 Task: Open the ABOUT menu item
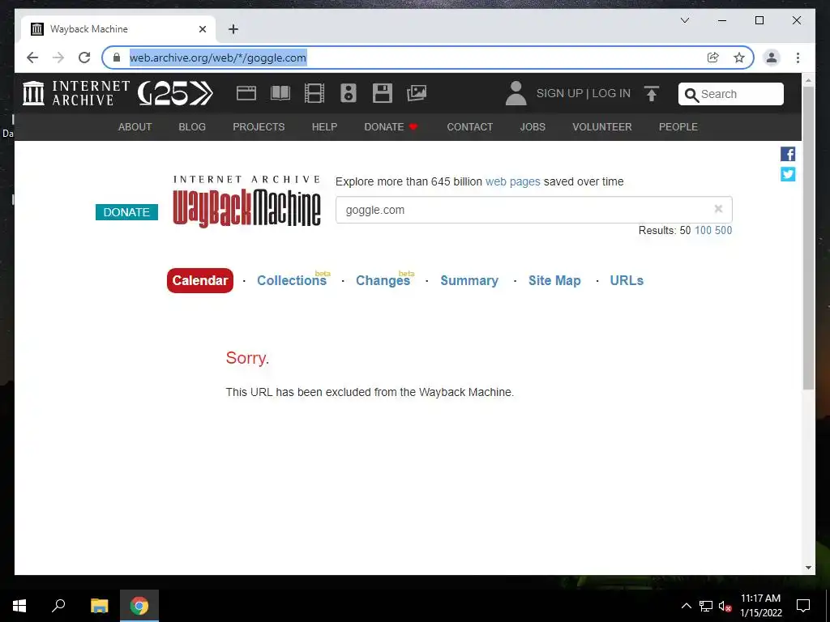(x=135, y=127)
